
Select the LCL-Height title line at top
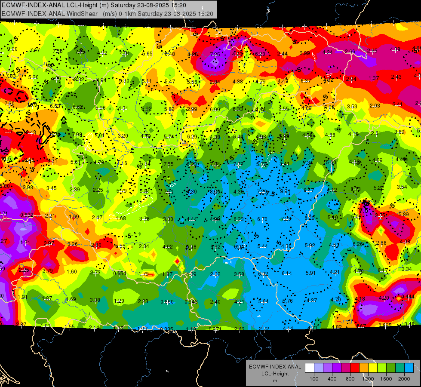tap(94, 5)
